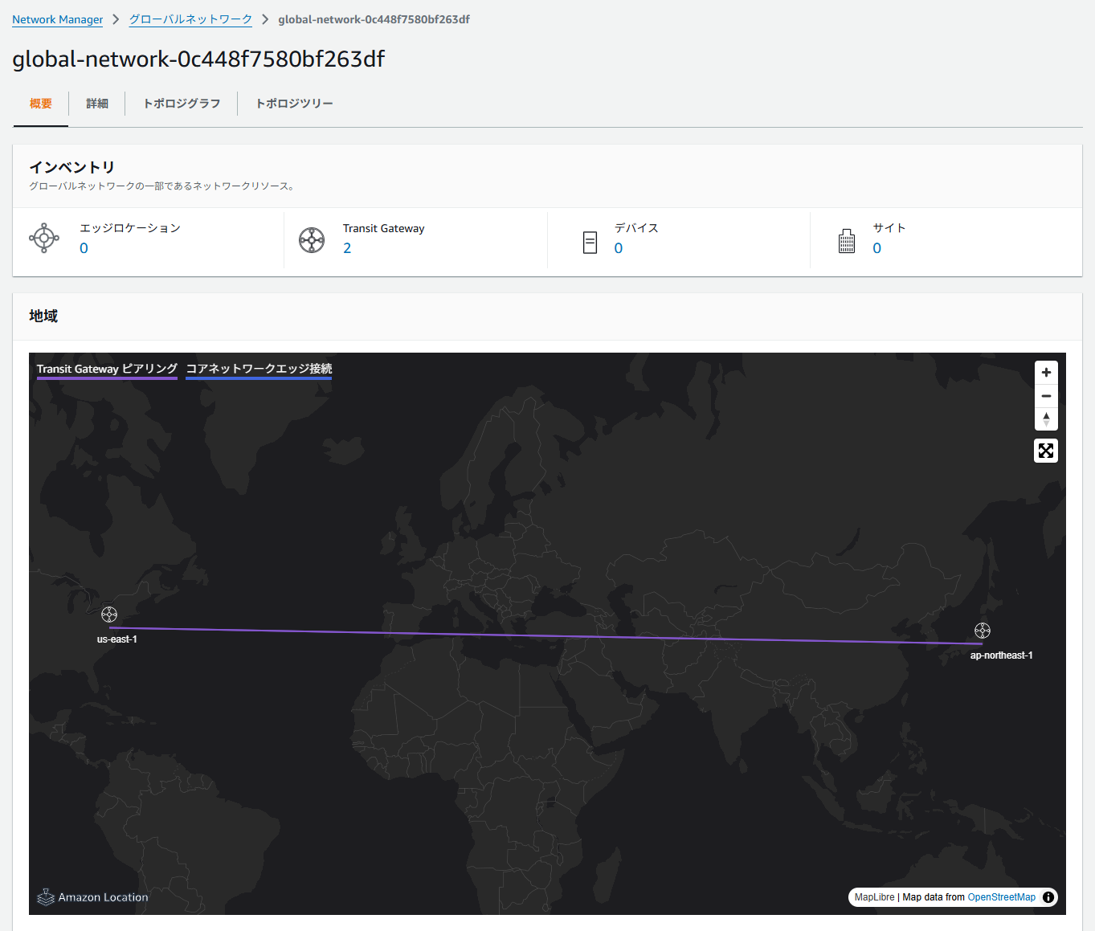Zoom in on the map
This screenshot has height=931, width=1095.
point(1046,373)
